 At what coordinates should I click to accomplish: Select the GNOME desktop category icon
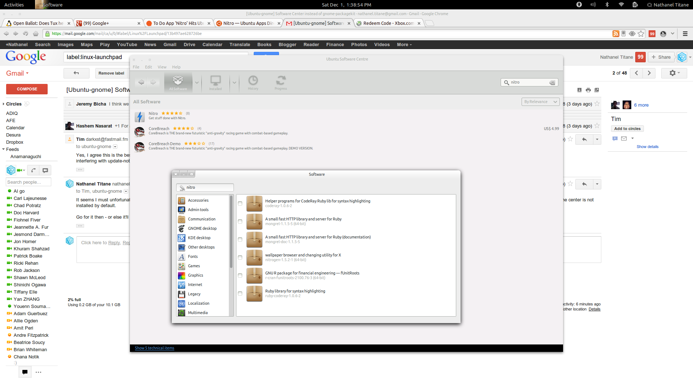click(x=182, y=228)
